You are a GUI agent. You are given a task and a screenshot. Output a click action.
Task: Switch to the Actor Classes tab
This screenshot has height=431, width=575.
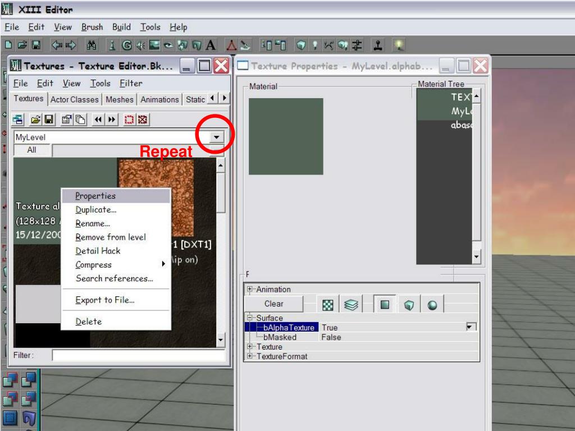75,99
